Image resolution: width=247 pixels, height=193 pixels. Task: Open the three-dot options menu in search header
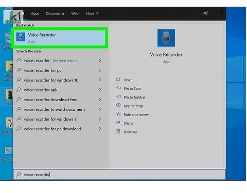[217, 13]
